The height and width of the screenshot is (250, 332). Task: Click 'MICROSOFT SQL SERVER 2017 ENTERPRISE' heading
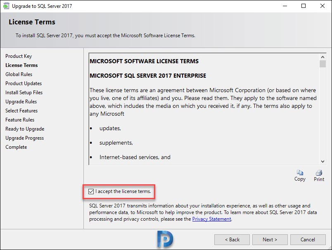148,76
